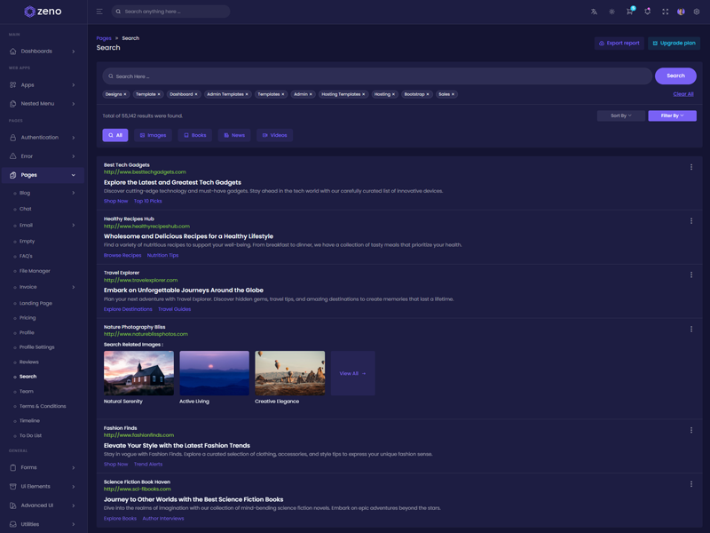Open options menu for Best Tech Gadgets result
This screenshot has width=710, height=533.
click(691, 167)
